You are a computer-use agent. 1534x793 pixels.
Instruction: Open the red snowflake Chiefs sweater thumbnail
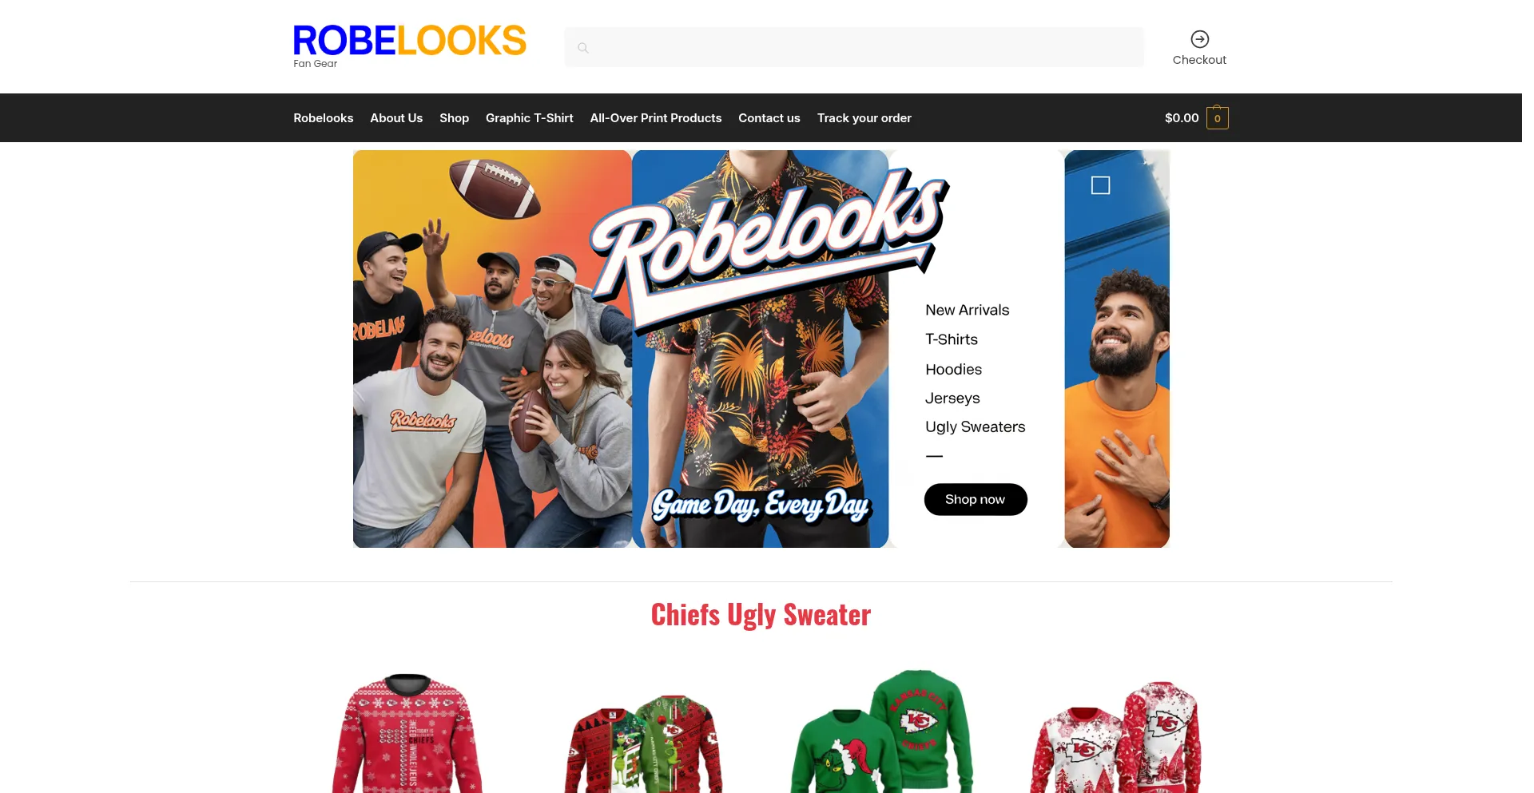tap(407, 733)
